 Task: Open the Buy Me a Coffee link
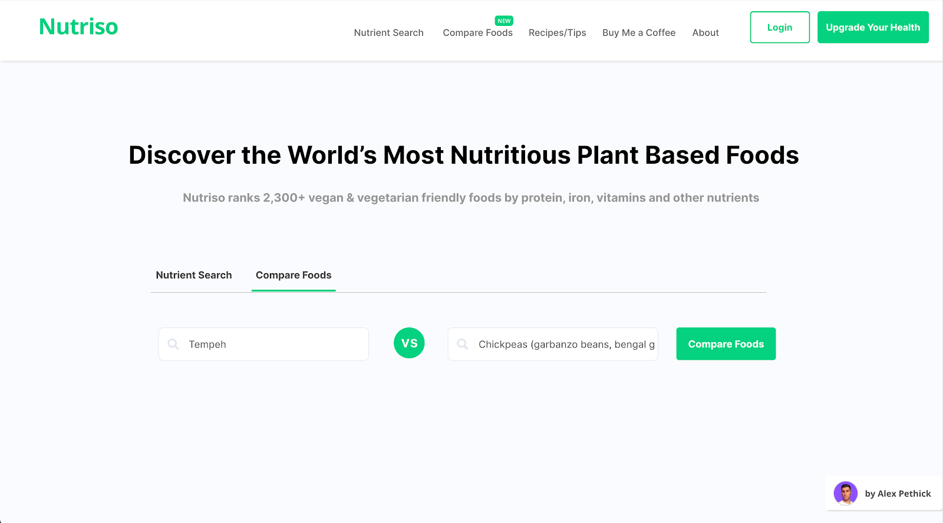pyautogui.click(x=639, y=33)
